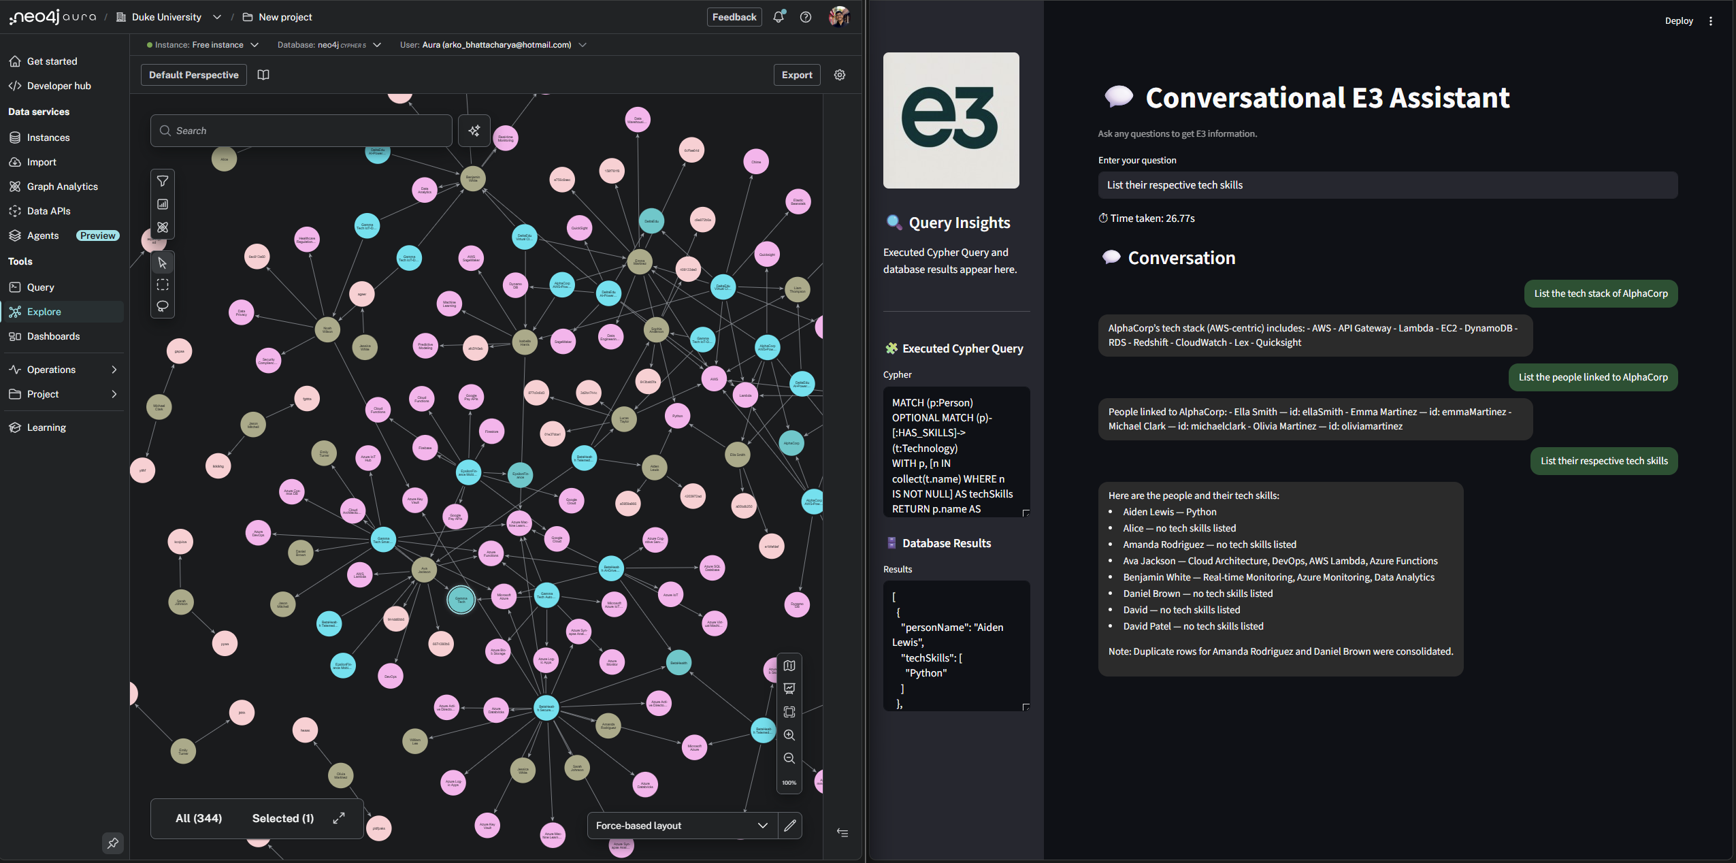Click the filter funnel icon
The image size is (1736, 863).
163,181
